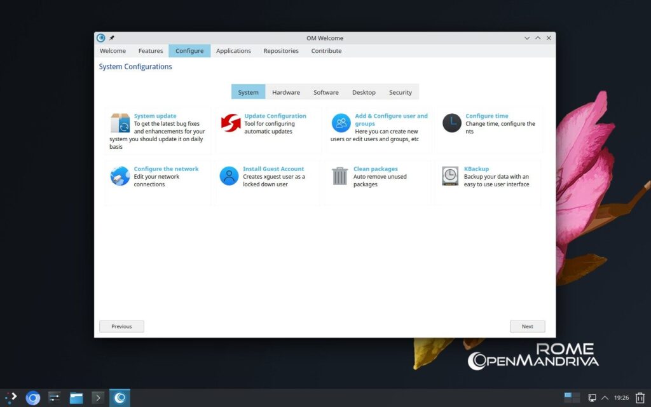The height and width of the screenshot is (407, 651).
Task: Click 'Auto remove unused packages' description
Action: pyautogui.click(x=380, y=180)
